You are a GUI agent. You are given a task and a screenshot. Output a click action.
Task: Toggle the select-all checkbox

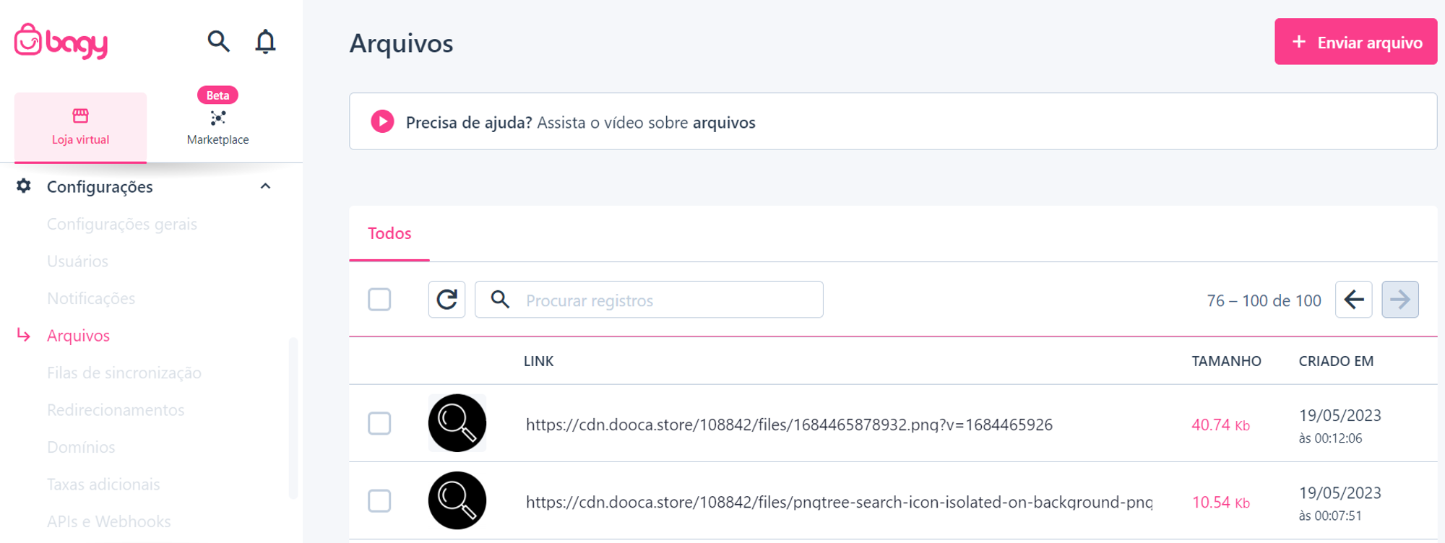tap(379, 300)
